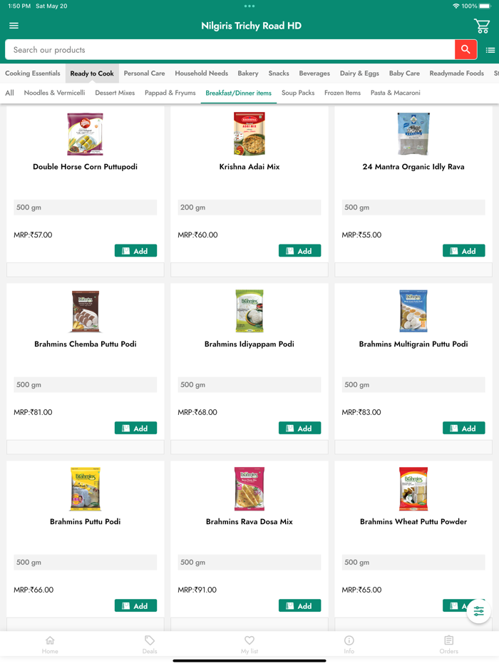
Task: Open the floating filter sliders button
Action: pyautogui.click(x=478, y=612)
